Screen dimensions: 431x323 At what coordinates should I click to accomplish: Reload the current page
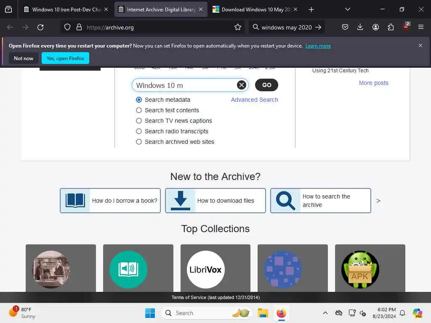[x=40, y=27]
